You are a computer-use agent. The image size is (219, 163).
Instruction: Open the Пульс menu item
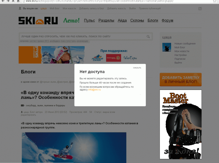89,21
